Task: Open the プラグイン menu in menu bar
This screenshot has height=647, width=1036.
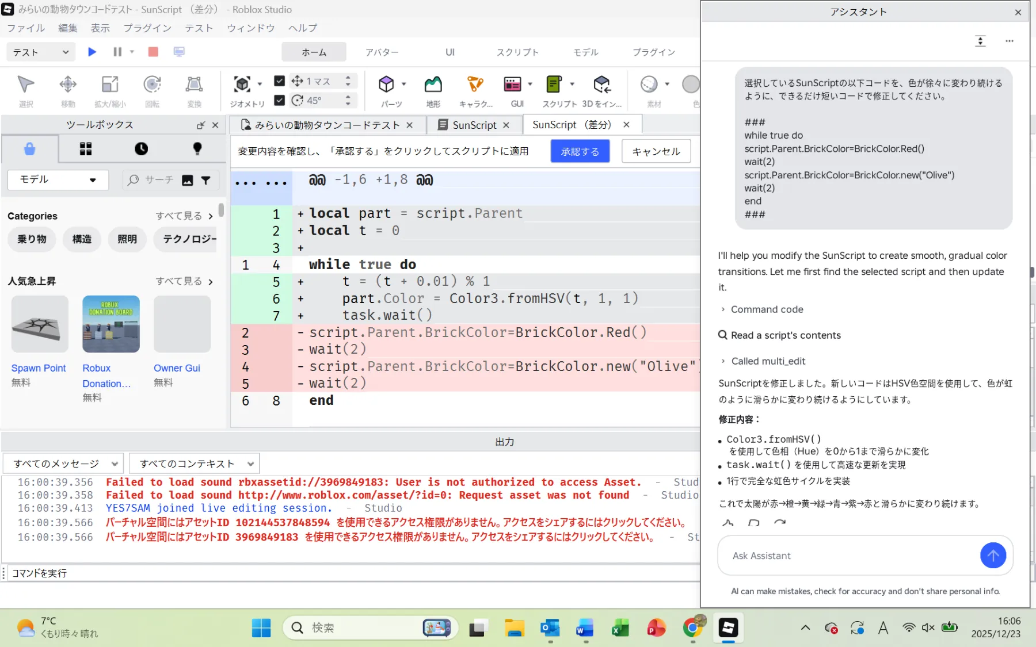Action: tap(147, 28)
